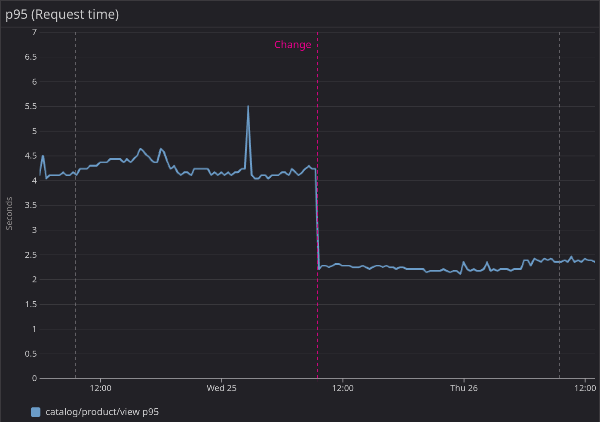Click the blue legend color swatch
This screenshot has height=422, width=600.
coord(36,412)
